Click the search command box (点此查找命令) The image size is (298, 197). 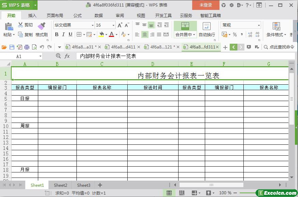tap(279, 47)
